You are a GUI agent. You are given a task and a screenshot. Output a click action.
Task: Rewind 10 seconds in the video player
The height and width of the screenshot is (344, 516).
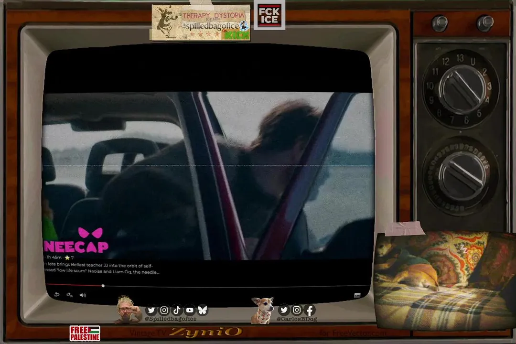click(x=56, y=294)
